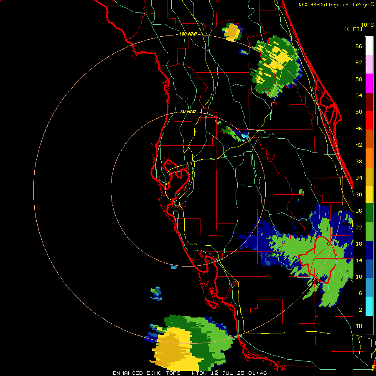Click the TOPS legend title

click(367, 25)
